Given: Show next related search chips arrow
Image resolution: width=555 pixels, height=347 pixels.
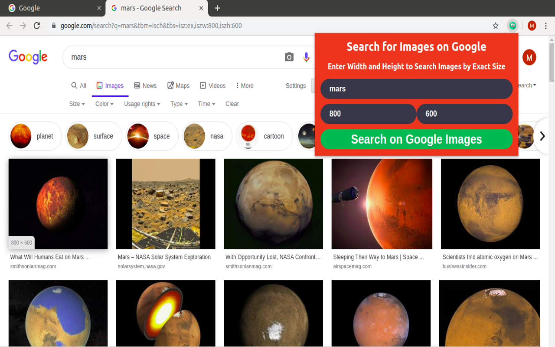Looking at the screenshot, I should coord(542,136).
